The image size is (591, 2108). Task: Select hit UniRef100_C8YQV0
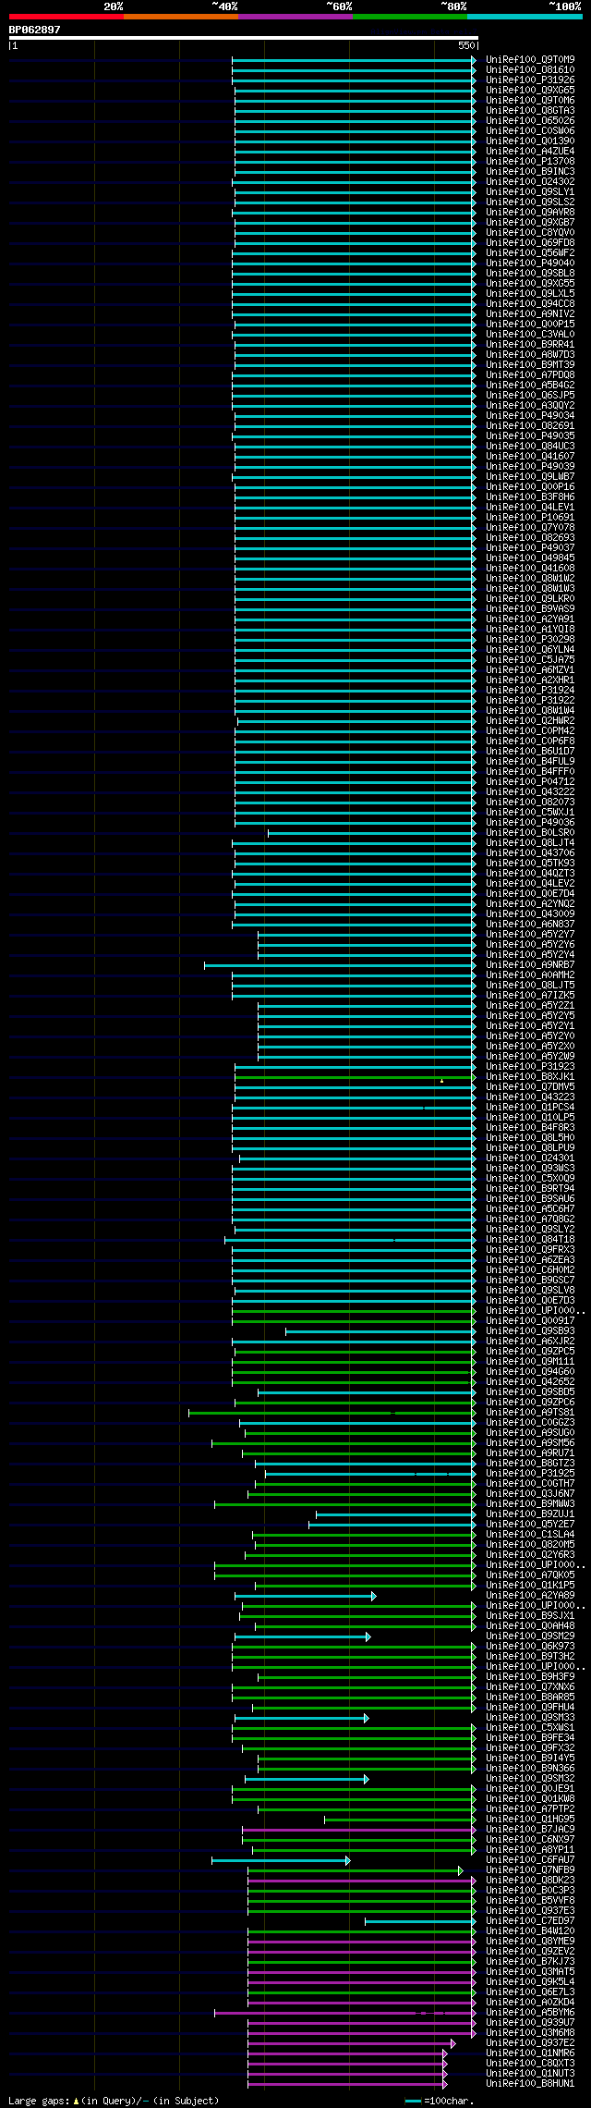(530, 233)
